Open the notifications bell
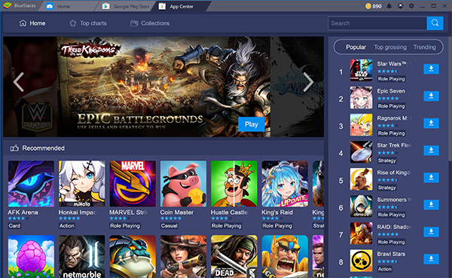Screen dimensions: 452x278 point(389,6)
